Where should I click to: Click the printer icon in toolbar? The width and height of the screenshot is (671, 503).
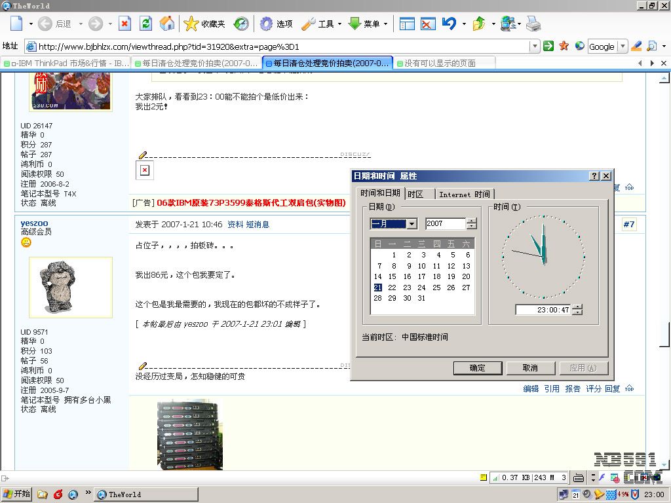[533, 24]
